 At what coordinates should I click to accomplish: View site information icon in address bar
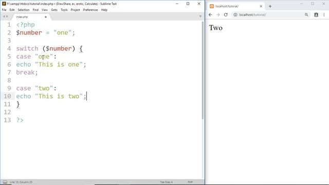click(x=235, y=15)
